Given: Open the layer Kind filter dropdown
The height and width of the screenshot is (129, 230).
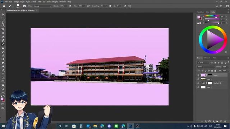Looking at the screenshot, I should (x=203, y=63).
